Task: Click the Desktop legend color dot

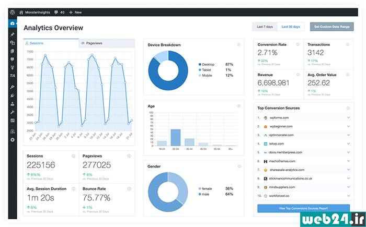Action: (200, 65)
